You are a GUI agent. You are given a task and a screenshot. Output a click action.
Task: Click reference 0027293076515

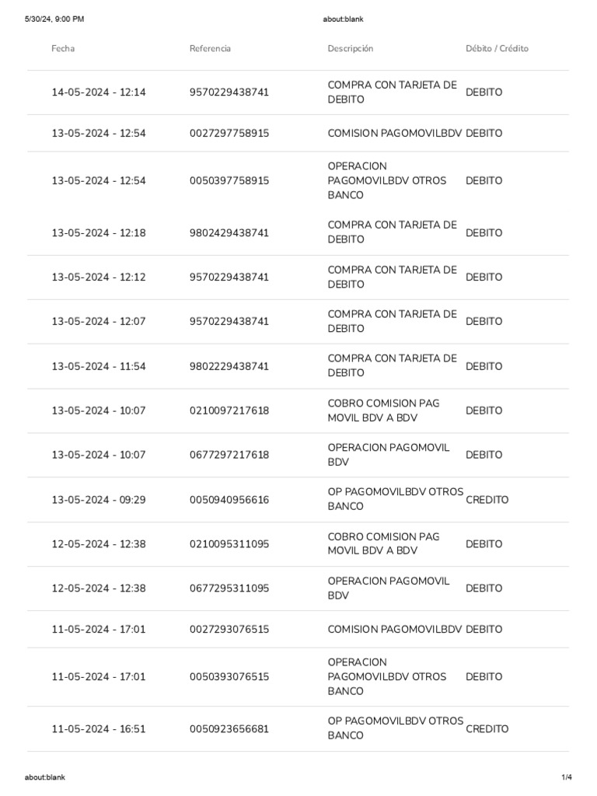229,629
